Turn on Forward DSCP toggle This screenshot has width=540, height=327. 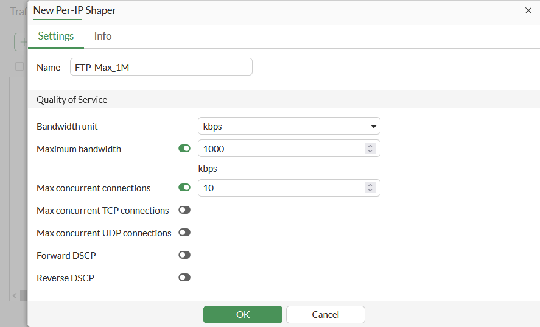[x=184, y=255]
